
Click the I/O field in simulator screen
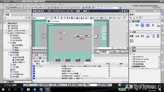pos(66,36)
